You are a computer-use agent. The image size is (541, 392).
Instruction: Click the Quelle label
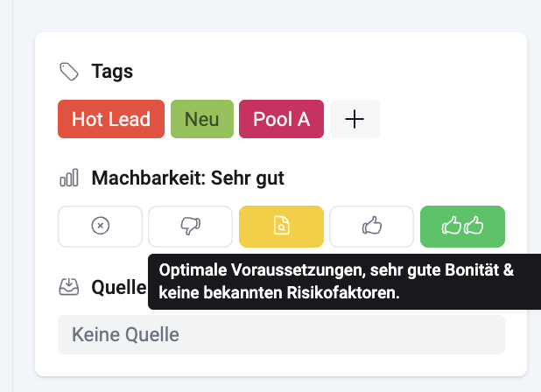click(x=119, y=287)
